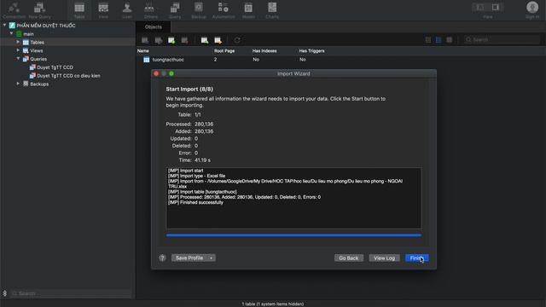Select the Duyet TgTT CCD query
This screenshot has width=546, height=307.
[55, 67]
